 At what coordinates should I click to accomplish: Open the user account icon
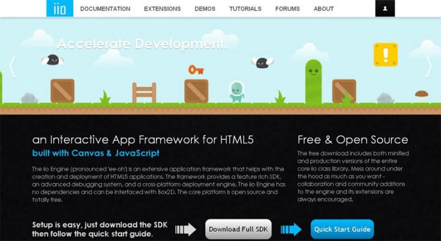(x=385, y=8)
